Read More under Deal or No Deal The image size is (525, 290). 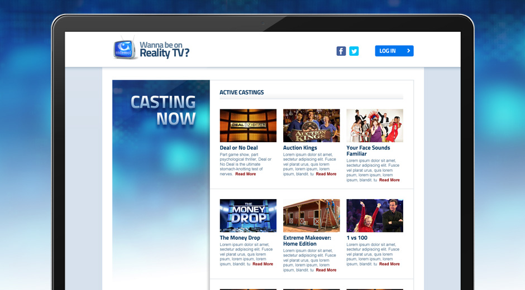(x=245, y=174)
